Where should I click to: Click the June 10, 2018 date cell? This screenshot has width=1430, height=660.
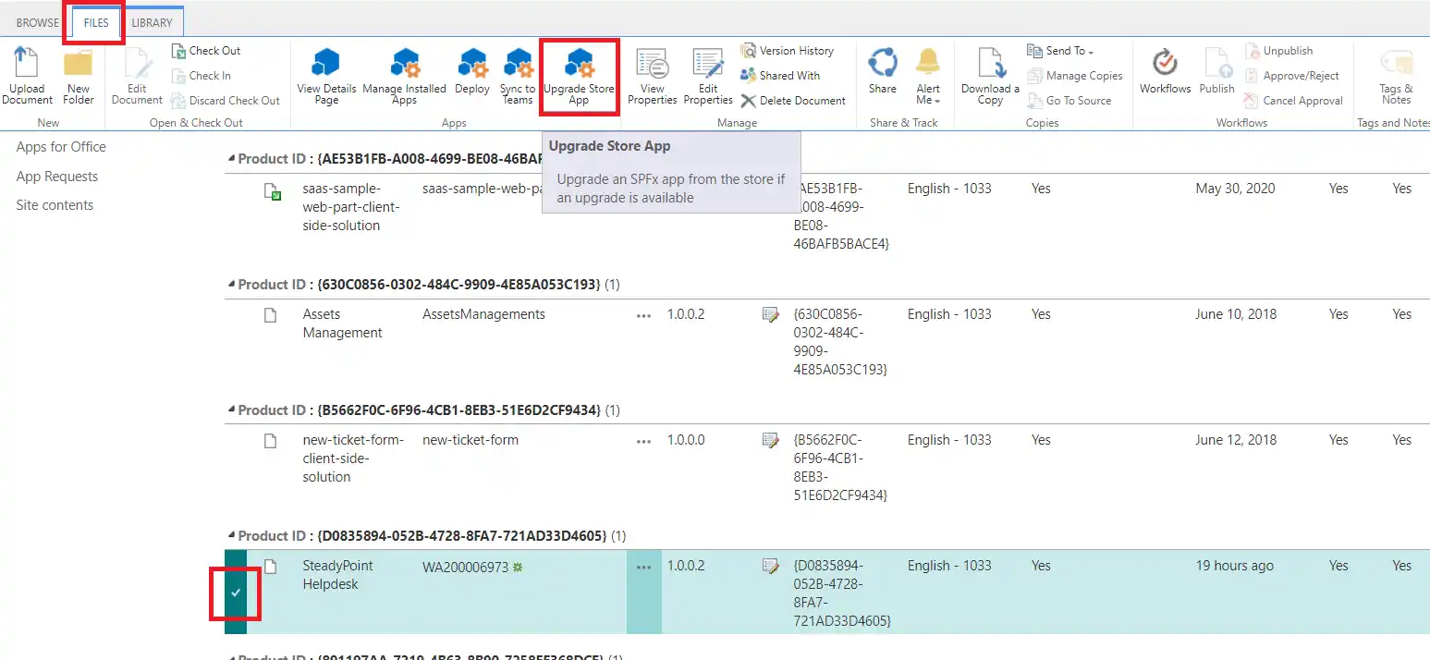pos(1235,314)
